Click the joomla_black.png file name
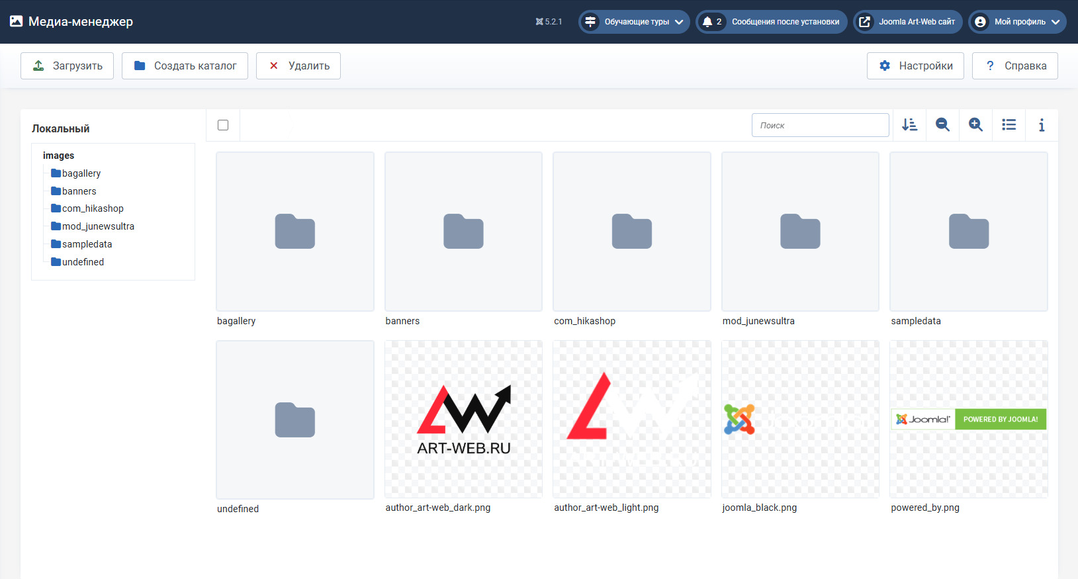Screen dimensions: 1078x579 [x=760, y=508]
